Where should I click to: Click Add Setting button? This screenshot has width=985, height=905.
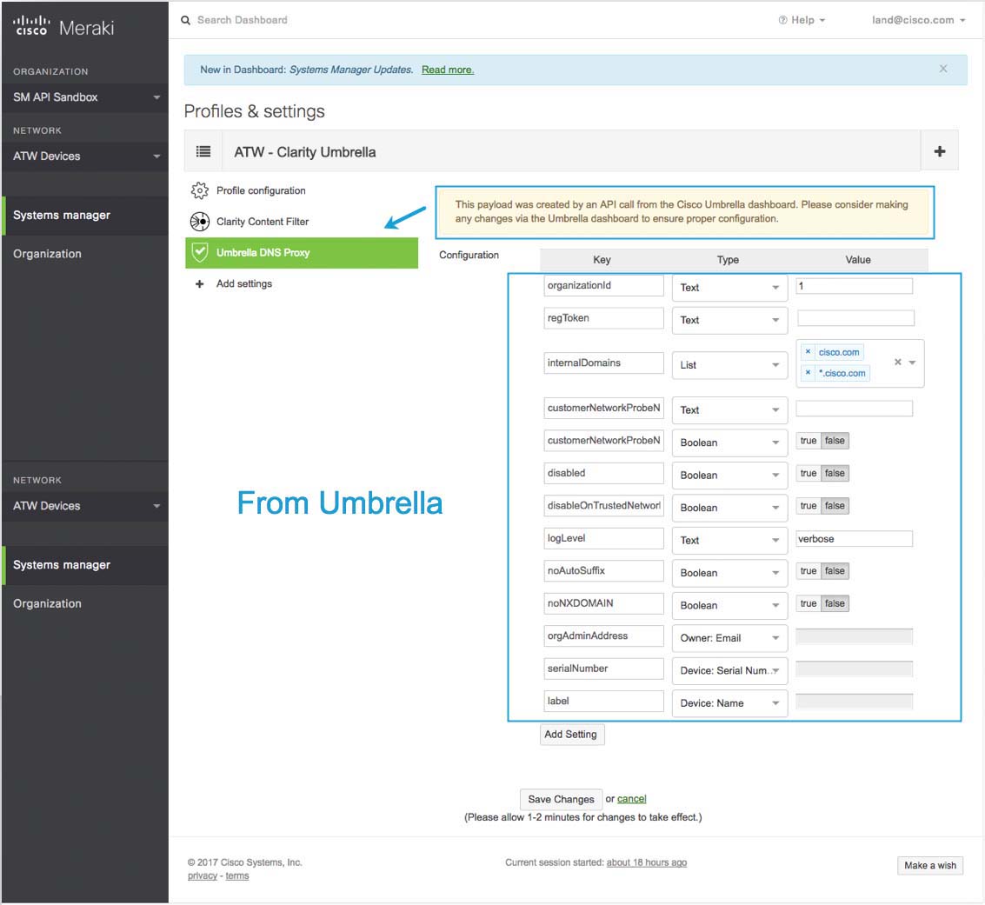[572, 735]
